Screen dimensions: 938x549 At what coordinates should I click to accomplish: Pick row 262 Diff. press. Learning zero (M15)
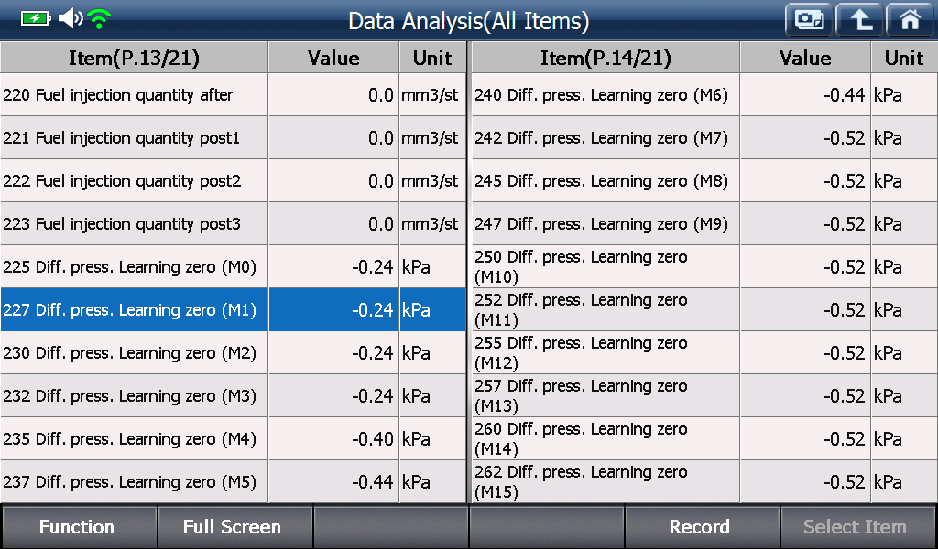pos(704,481)
